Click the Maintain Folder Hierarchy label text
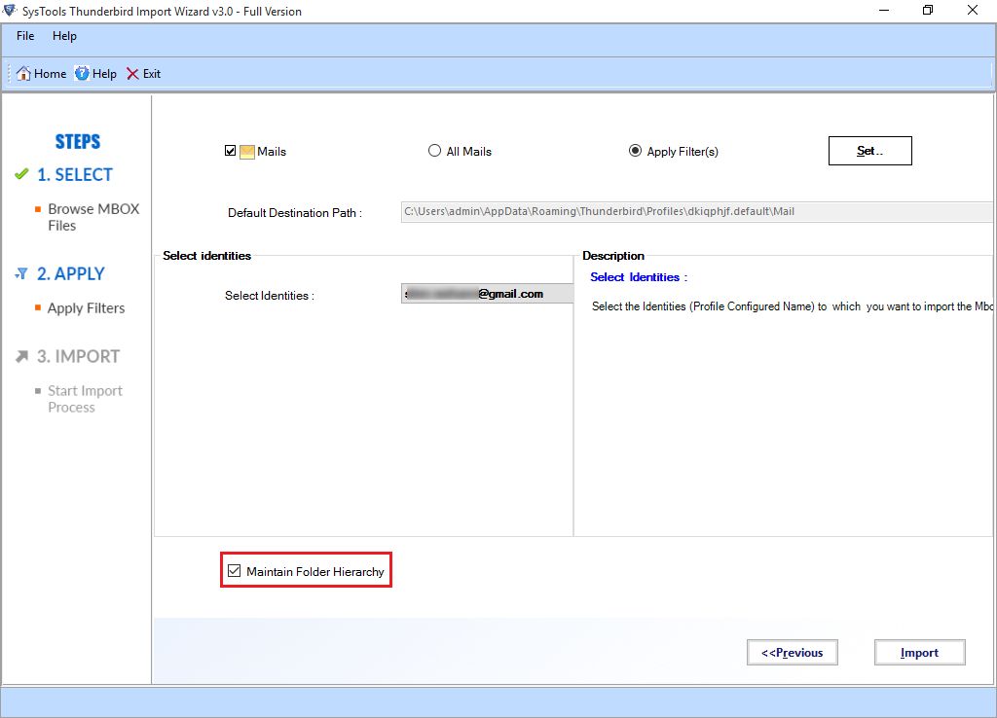This screenshot has width=997, height=718. tap(315, 571)
